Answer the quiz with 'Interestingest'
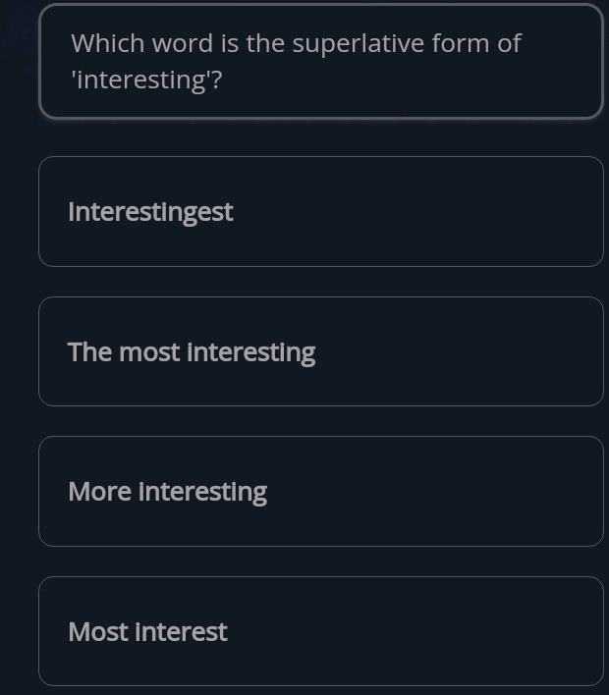 click(x=320, y=212)
